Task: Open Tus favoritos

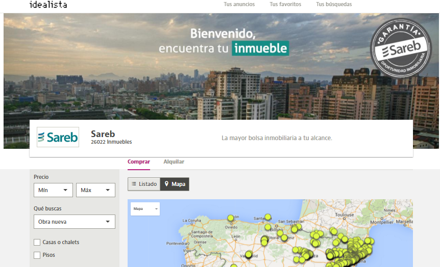Action: click(x=285, y=4)
